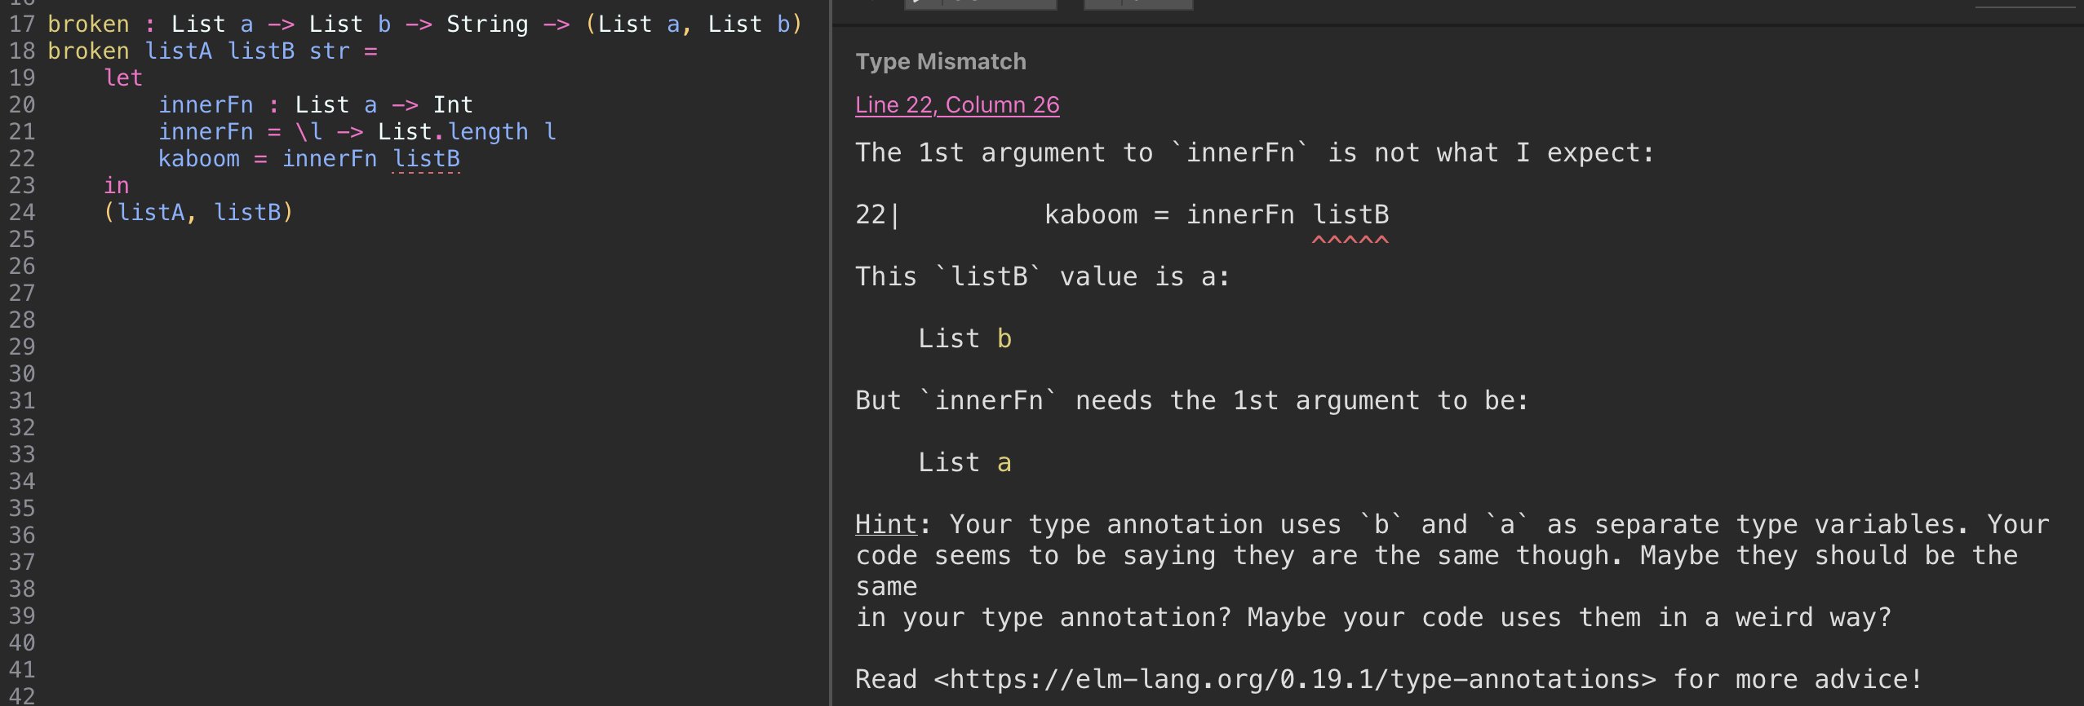
Task: Click the underlined listB on line 22
Action: click(x=426, y=158)
